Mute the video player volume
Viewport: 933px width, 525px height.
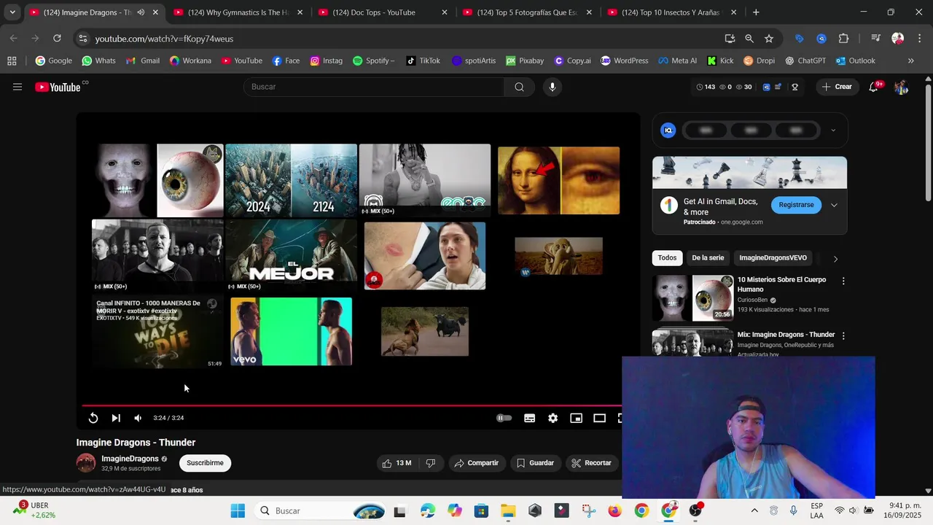pos(138,418)
